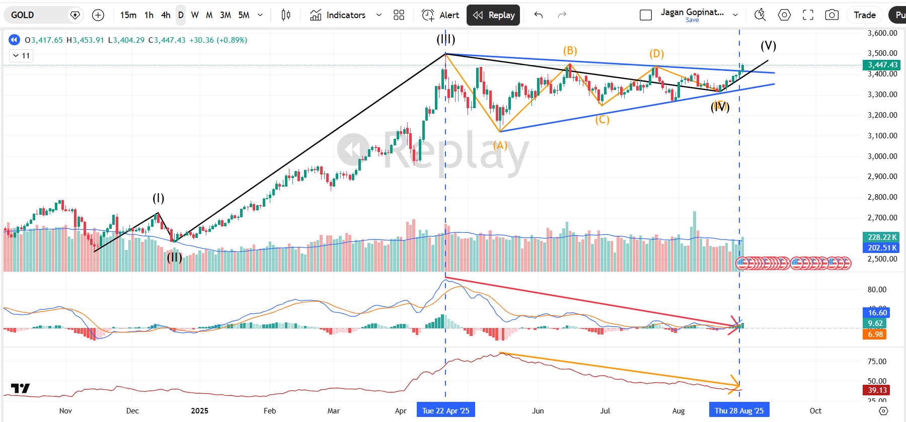Collapse the OHLC legend with the 11 expander

click(x=21, y=55)
